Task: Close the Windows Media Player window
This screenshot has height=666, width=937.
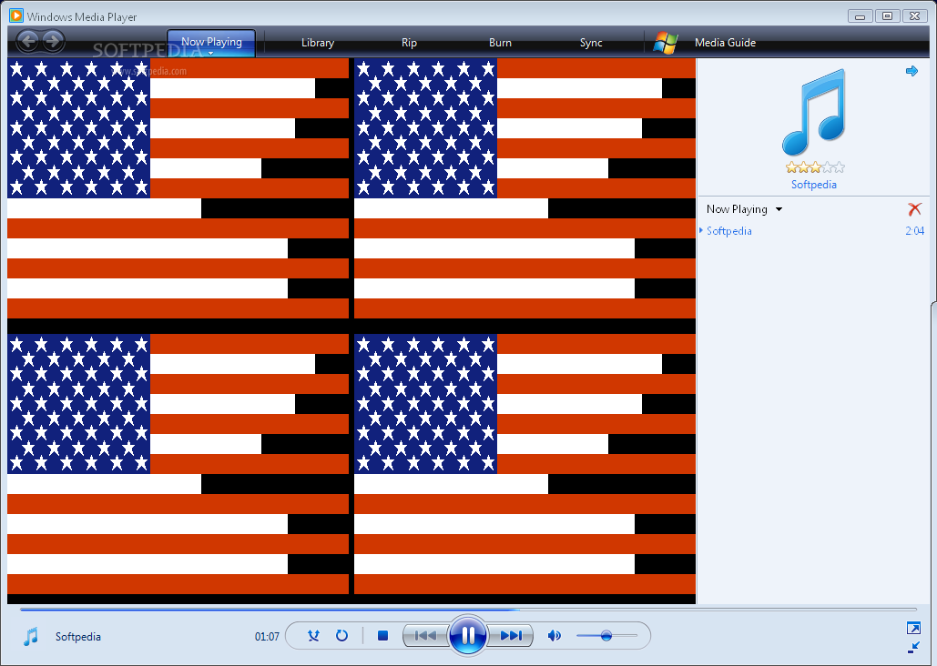Action: click(915, 16)
